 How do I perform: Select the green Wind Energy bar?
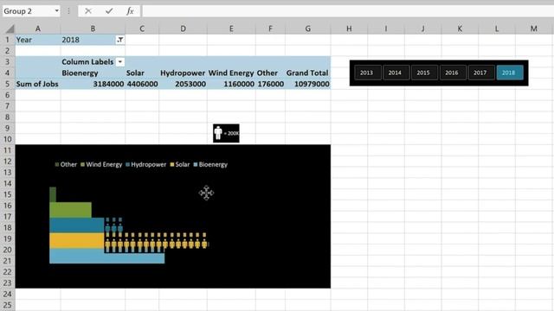[x=70, y=210]
